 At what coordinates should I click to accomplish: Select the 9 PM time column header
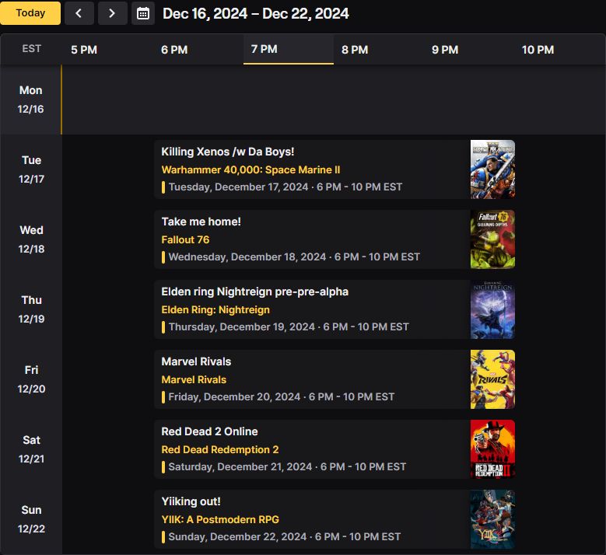(x=445, y=50)
